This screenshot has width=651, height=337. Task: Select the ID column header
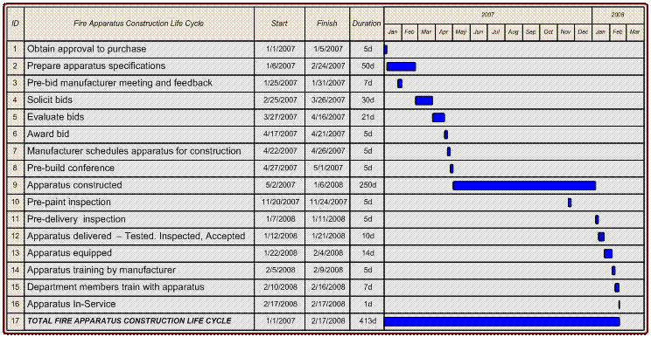click(x=16, y=24)
